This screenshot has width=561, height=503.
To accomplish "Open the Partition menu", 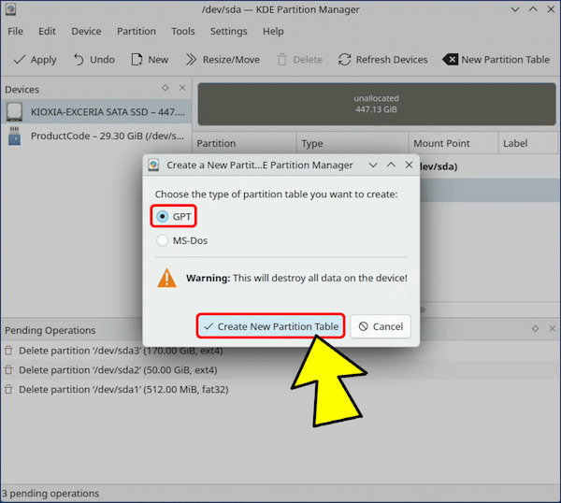I will (137, 31).
